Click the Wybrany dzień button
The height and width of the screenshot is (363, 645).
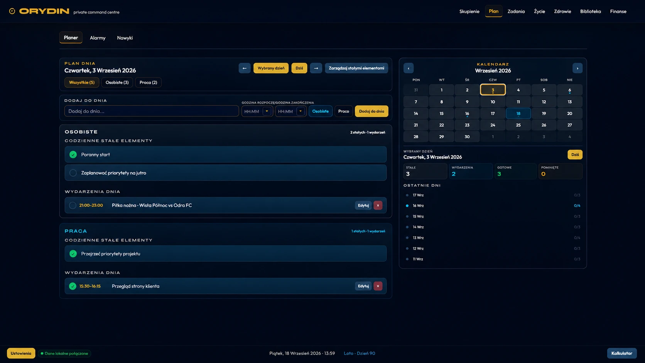point(271,68)
